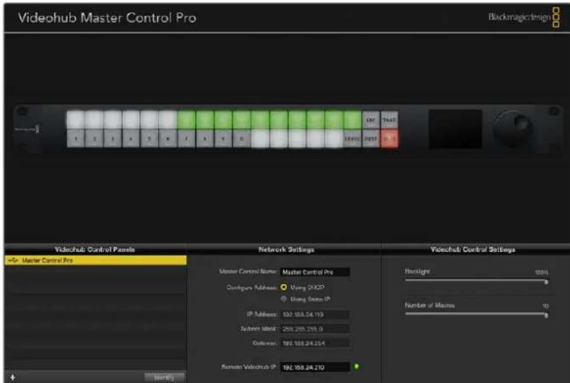Viewport: 570px width, 383px height.
Task: Select panel number button 0
Action: tap(242, 139)
